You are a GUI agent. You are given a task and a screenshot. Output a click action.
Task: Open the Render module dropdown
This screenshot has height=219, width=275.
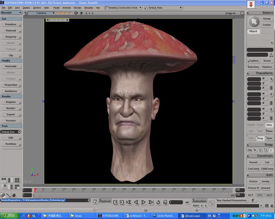(x=11, y=13)
